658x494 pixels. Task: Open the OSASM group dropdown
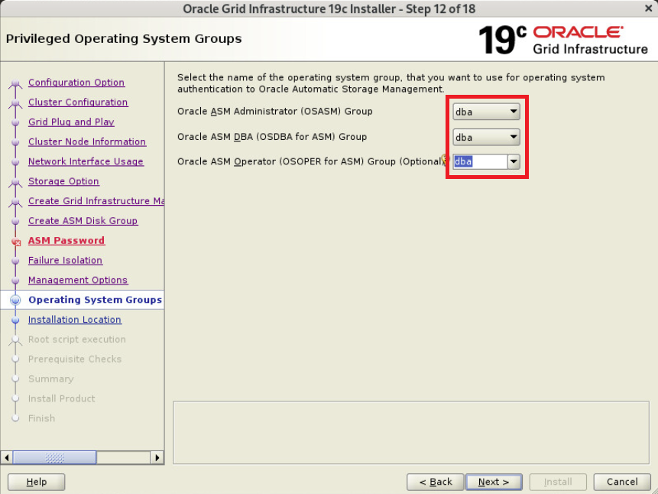pos(486,112)
